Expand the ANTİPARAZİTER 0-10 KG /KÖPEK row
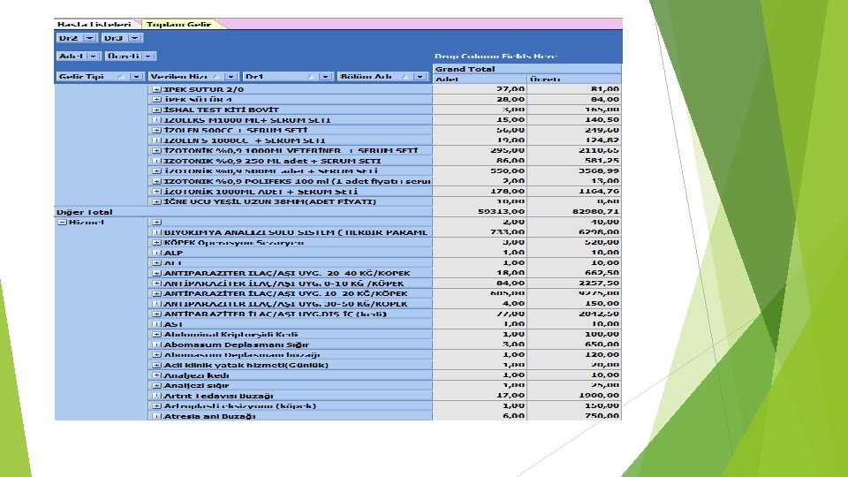This screenshot has width=848, height=477. [156, 284]
